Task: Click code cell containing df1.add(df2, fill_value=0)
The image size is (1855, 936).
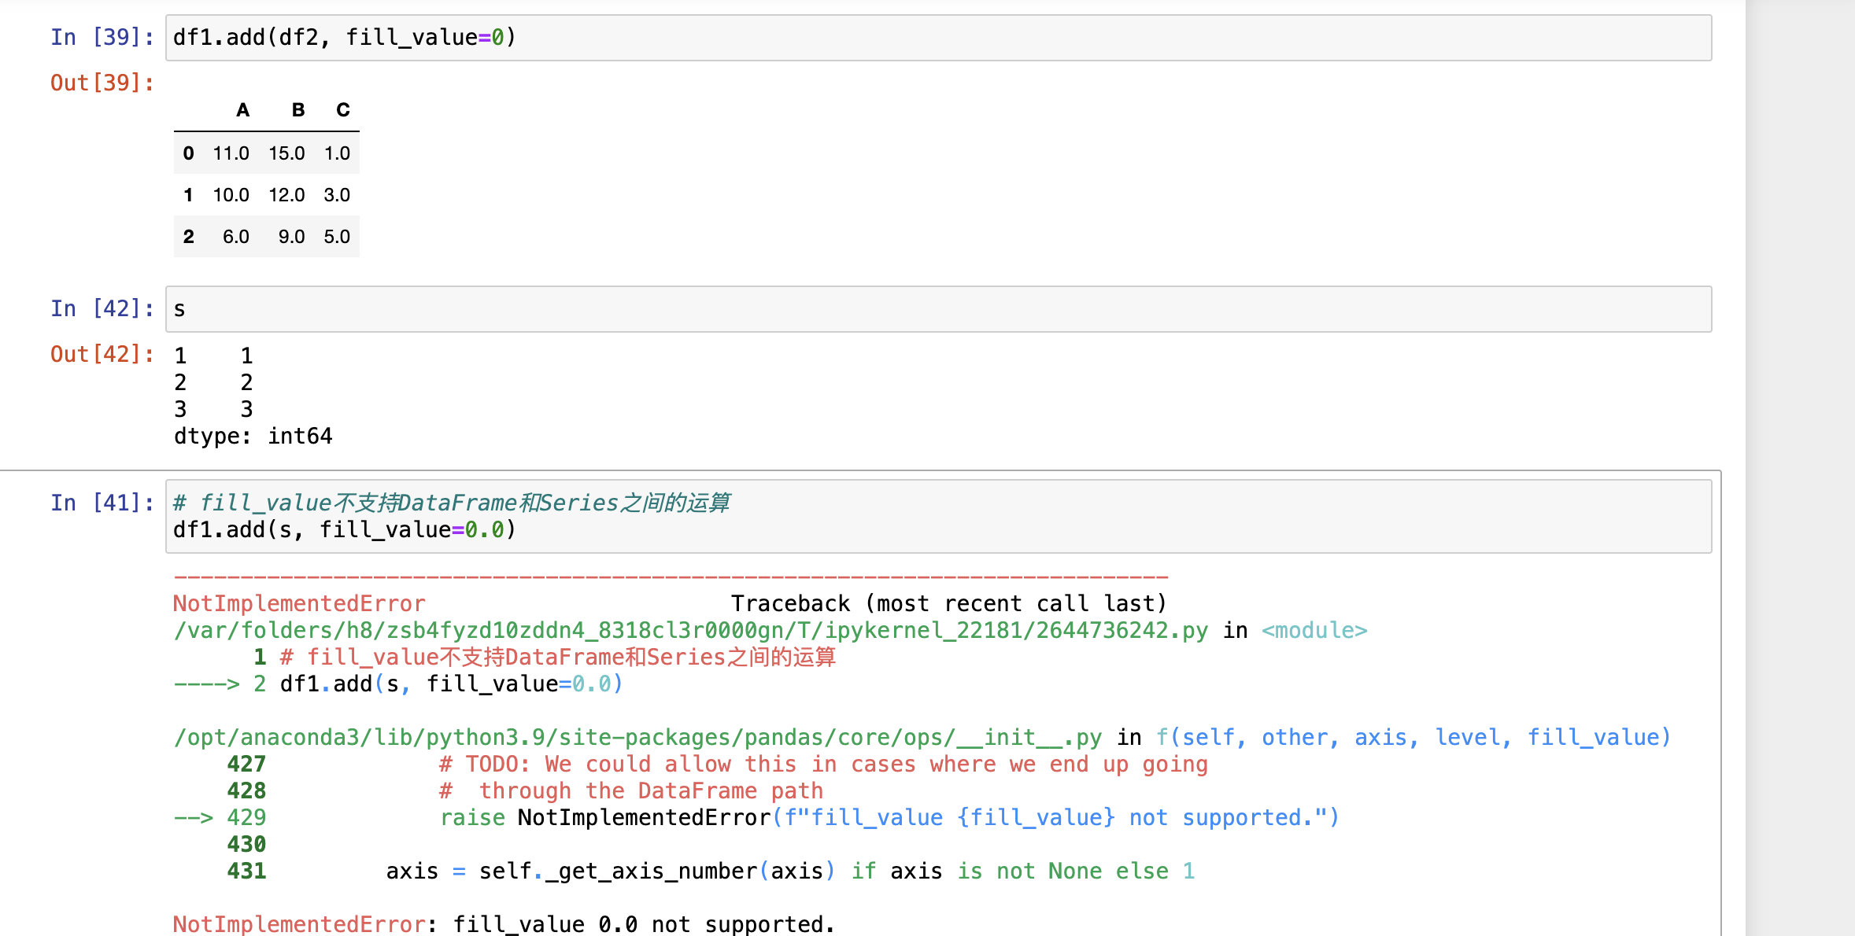Action: coord(938,38)
